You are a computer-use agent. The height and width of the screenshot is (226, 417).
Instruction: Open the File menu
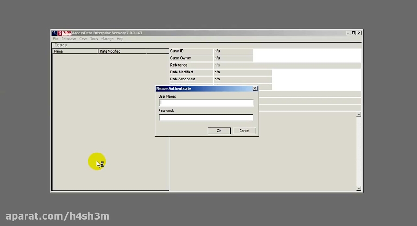coord(55,39)
